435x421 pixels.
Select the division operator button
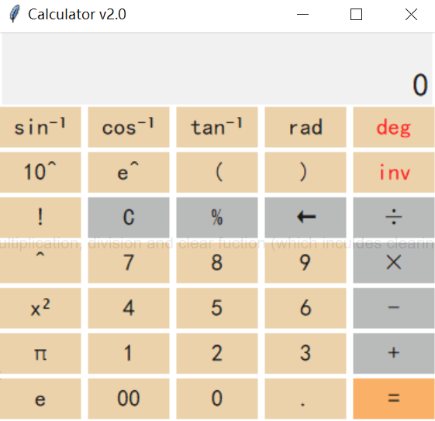click(x=394, y=217)
